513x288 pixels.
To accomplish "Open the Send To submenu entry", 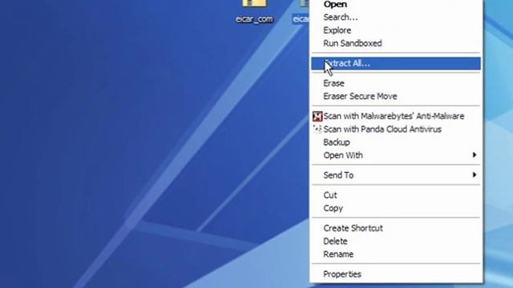I will coord(395,175).
